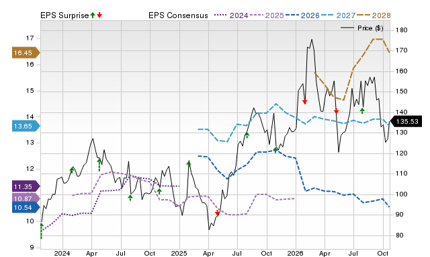Click the 2026 dark blue legend entry
This screenshot has height=257, width=430.
click(302, 15)
